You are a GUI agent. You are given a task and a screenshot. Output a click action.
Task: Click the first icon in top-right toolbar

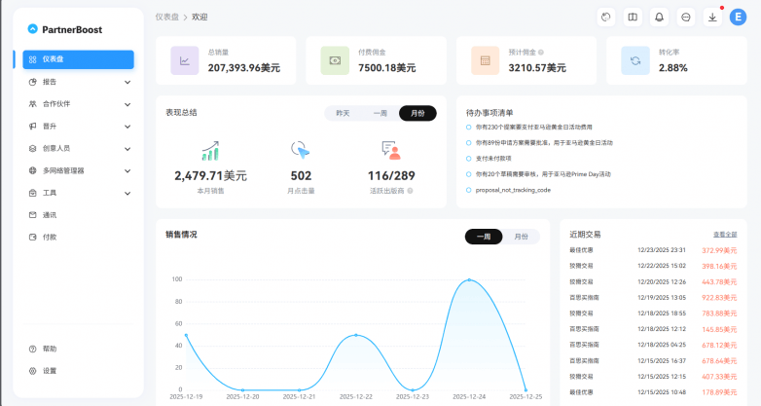point(605,17)
